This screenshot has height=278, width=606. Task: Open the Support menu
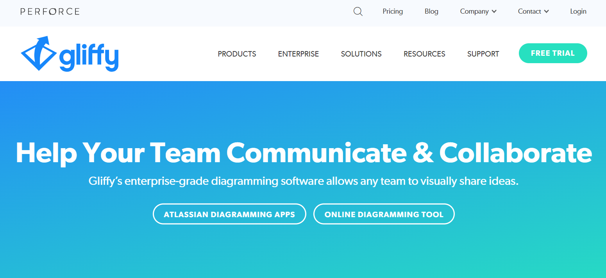[483, 54]
